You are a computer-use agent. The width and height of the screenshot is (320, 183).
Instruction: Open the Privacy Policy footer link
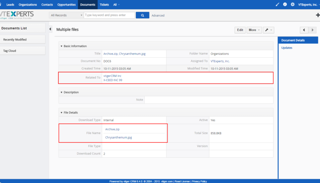pyautogui.click(x=199, y=181)
